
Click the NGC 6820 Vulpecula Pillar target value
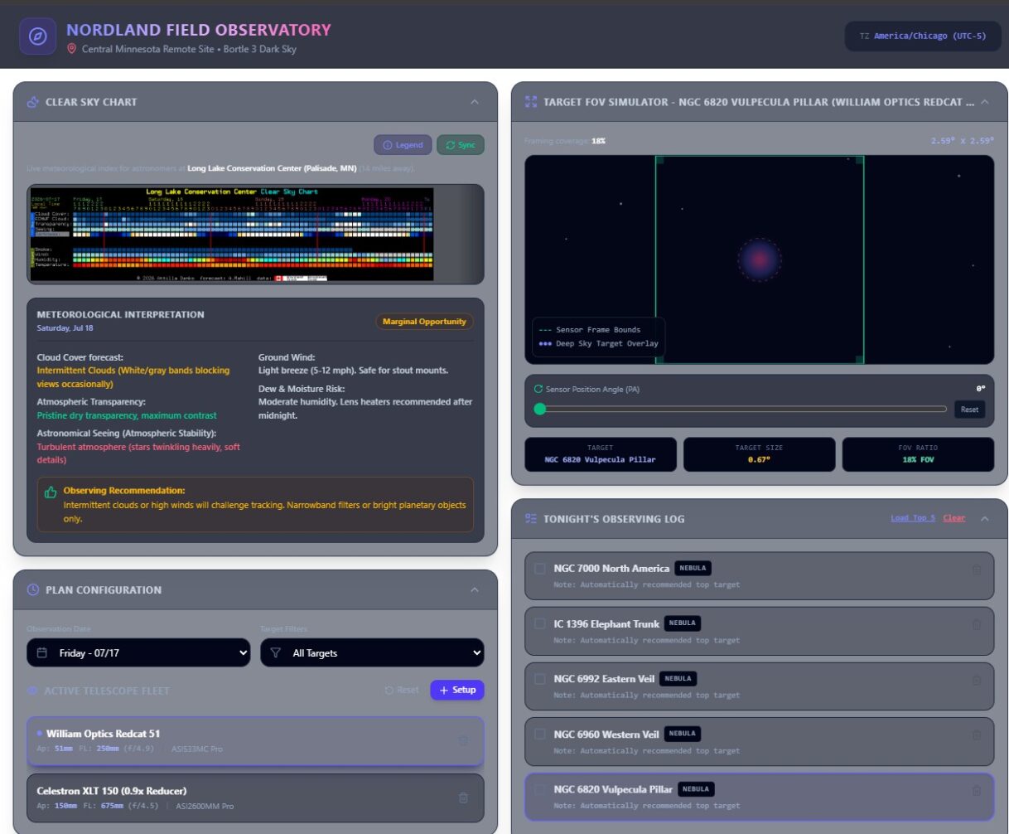(600, 459)
